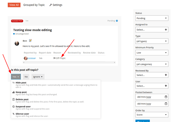Viewport: 180px width, 122px height.
Task: Click the thumbs-up icon for Keep post
Action: coord(13,92)
